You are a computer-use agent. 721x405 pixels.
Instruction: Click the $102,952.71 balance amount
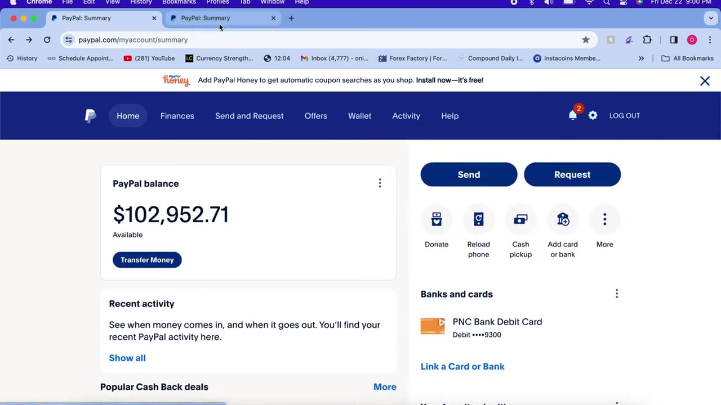point(171,214)
